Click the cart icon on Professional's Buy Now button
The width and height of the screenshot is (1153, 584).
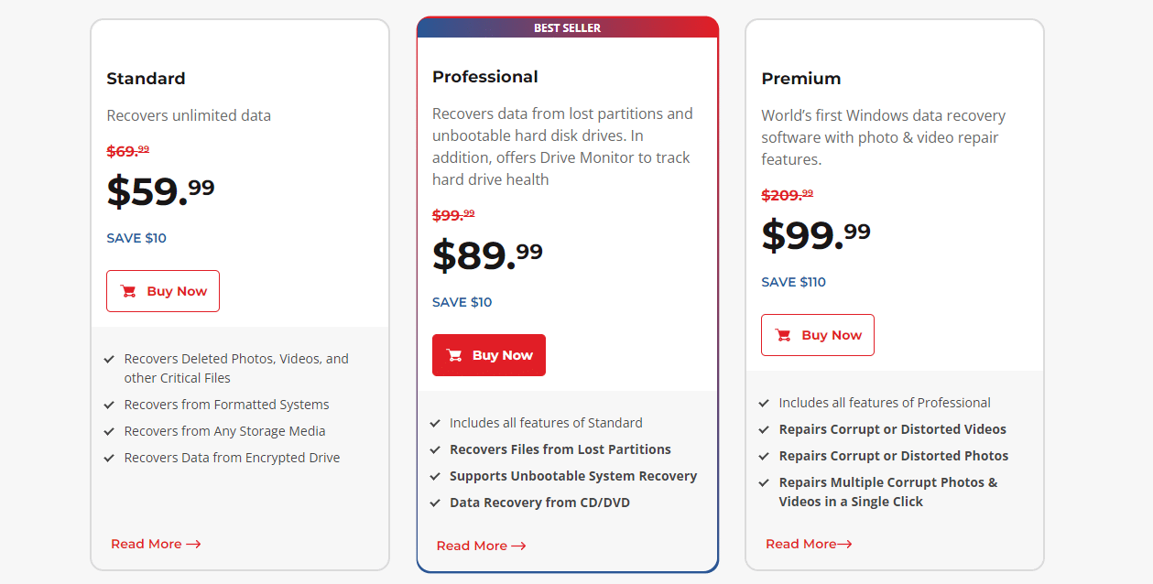(x=453, y=354)
